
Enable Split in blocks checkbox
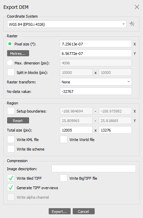point(11,73)
